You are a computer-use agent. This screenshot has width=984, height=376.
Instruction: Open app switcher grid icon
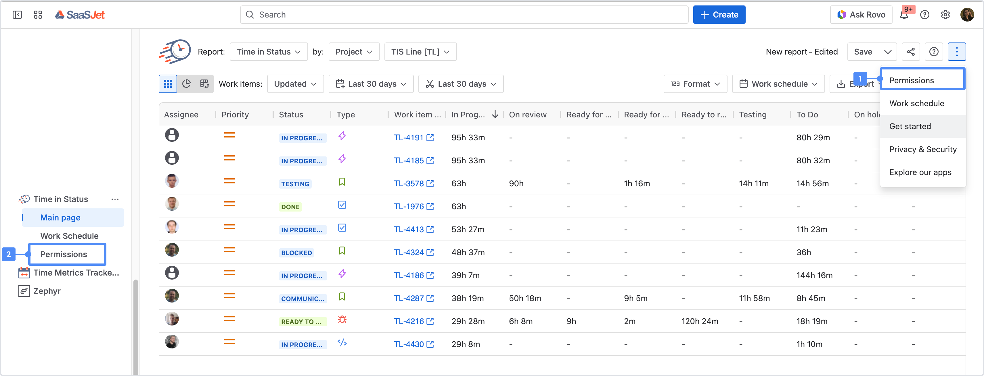point(38,15)
